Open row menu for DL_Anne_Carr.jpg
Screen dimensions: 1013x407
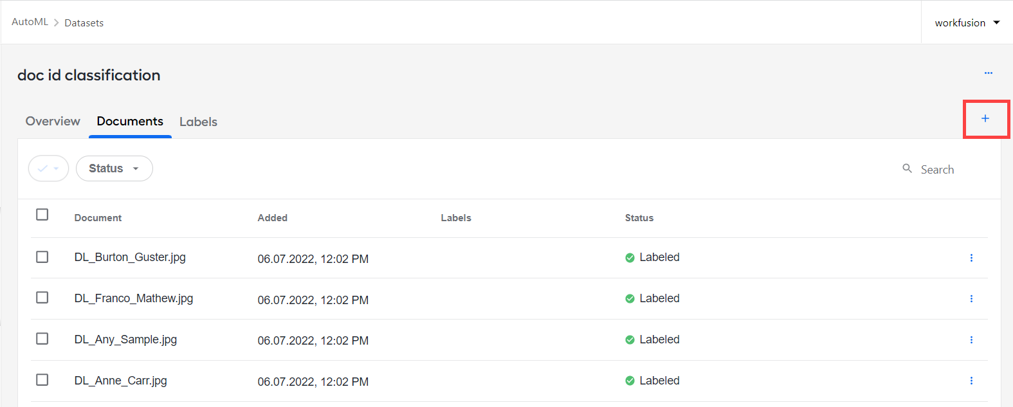coord(971,381)
